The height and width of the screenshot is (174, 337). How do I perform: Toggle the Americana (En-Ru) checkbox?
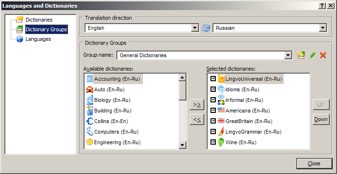[213, 110]
